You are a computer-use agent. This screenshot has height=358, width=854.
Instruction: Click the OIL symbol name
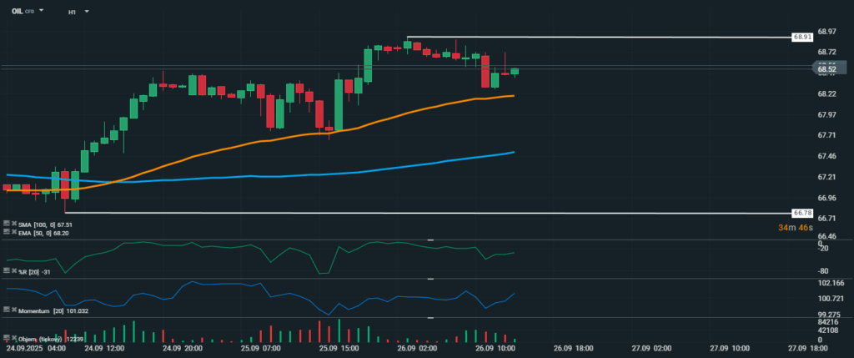17,13
